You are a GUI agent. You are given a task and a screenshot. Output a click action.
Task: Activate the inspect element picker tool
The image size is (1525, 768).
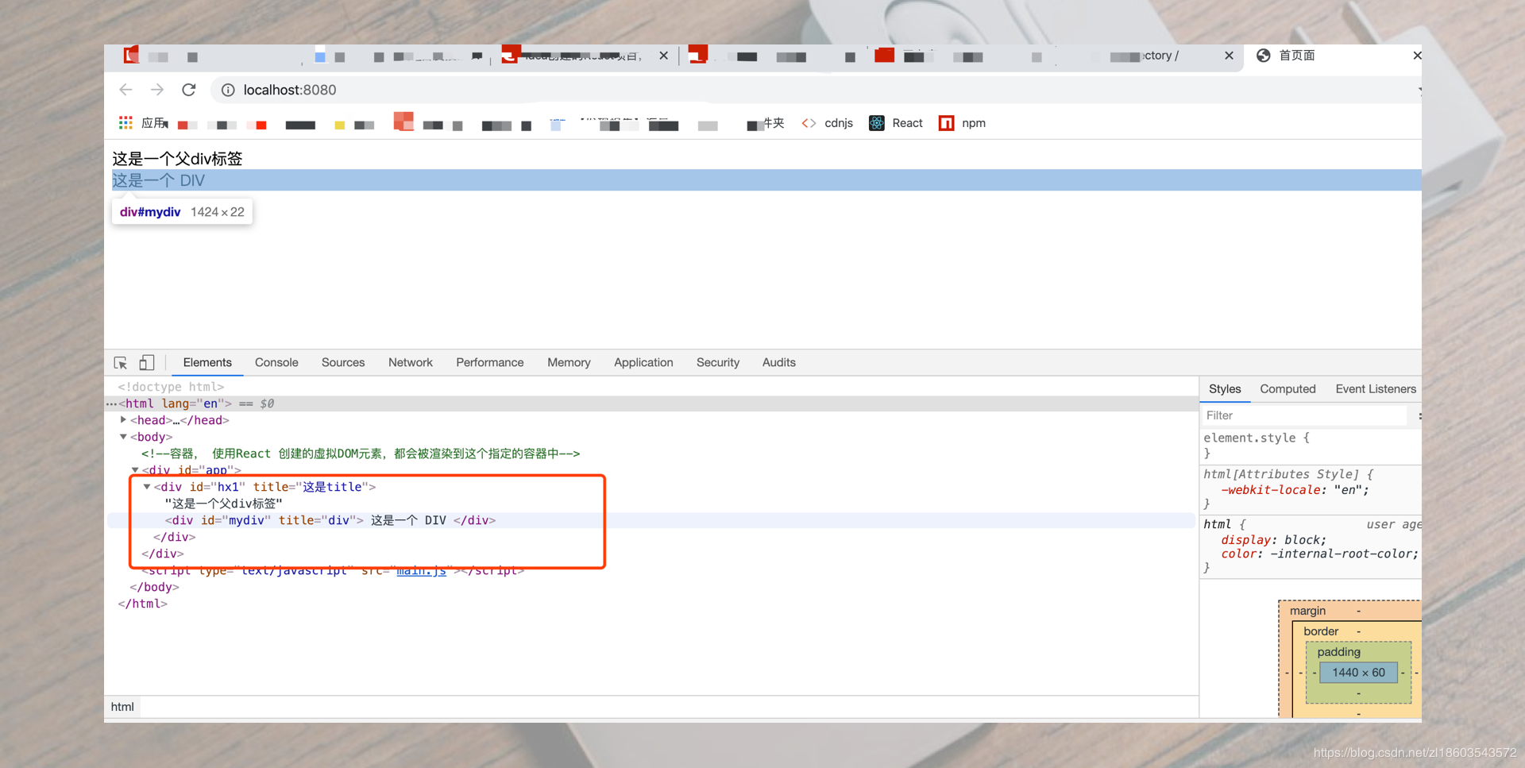[121, 363]
